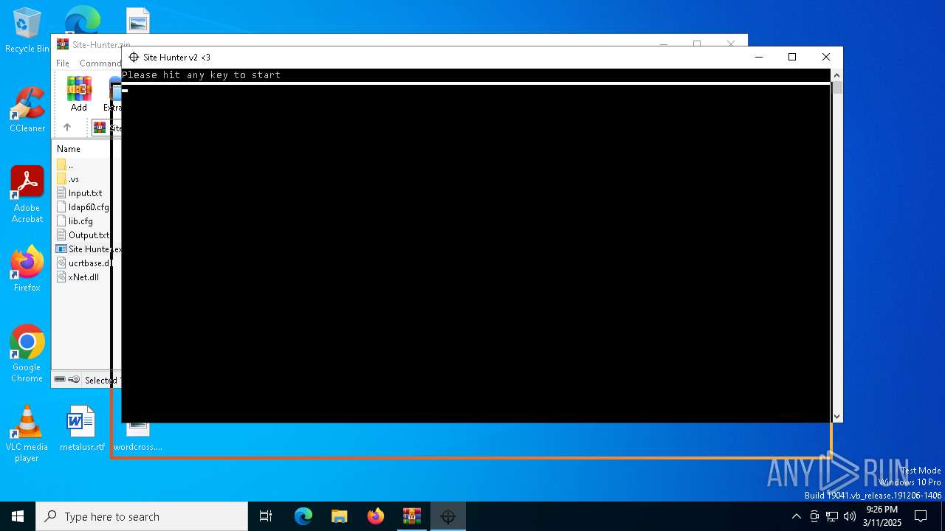This screenshot has height=531, width=945.
Task: Select Microsoft Edge desktop shortcut
Action: (83, 20)
